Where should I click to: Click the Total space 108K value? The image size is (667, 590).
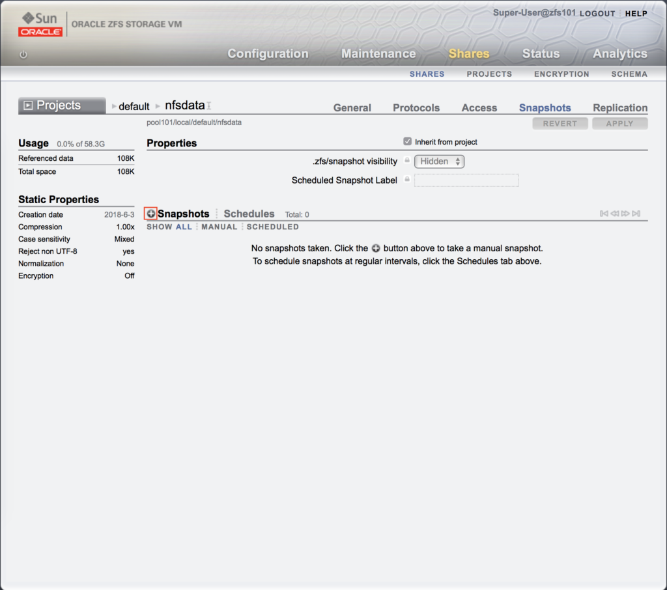tap(126, 171)
